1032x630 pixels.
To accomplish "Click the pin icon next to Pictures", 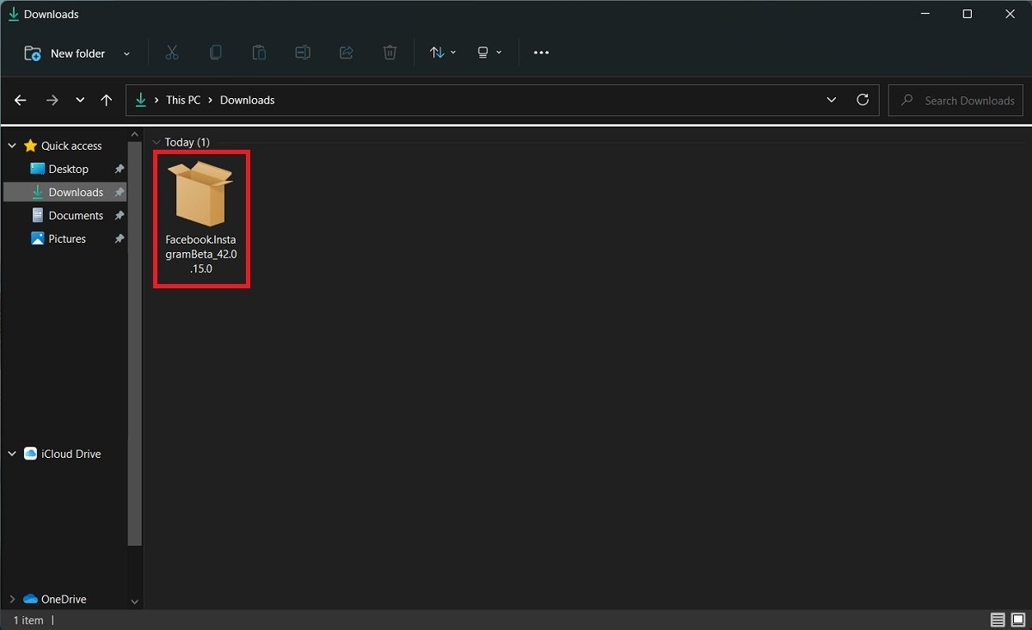I will pyautogui.click(x=120, y=238).
